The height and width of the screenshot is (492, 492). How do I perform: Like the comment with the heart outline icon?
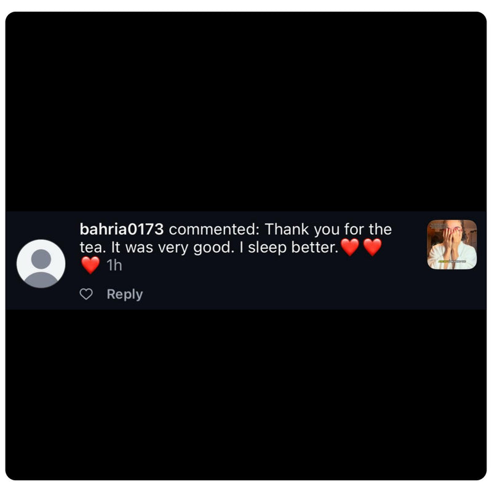86,294
